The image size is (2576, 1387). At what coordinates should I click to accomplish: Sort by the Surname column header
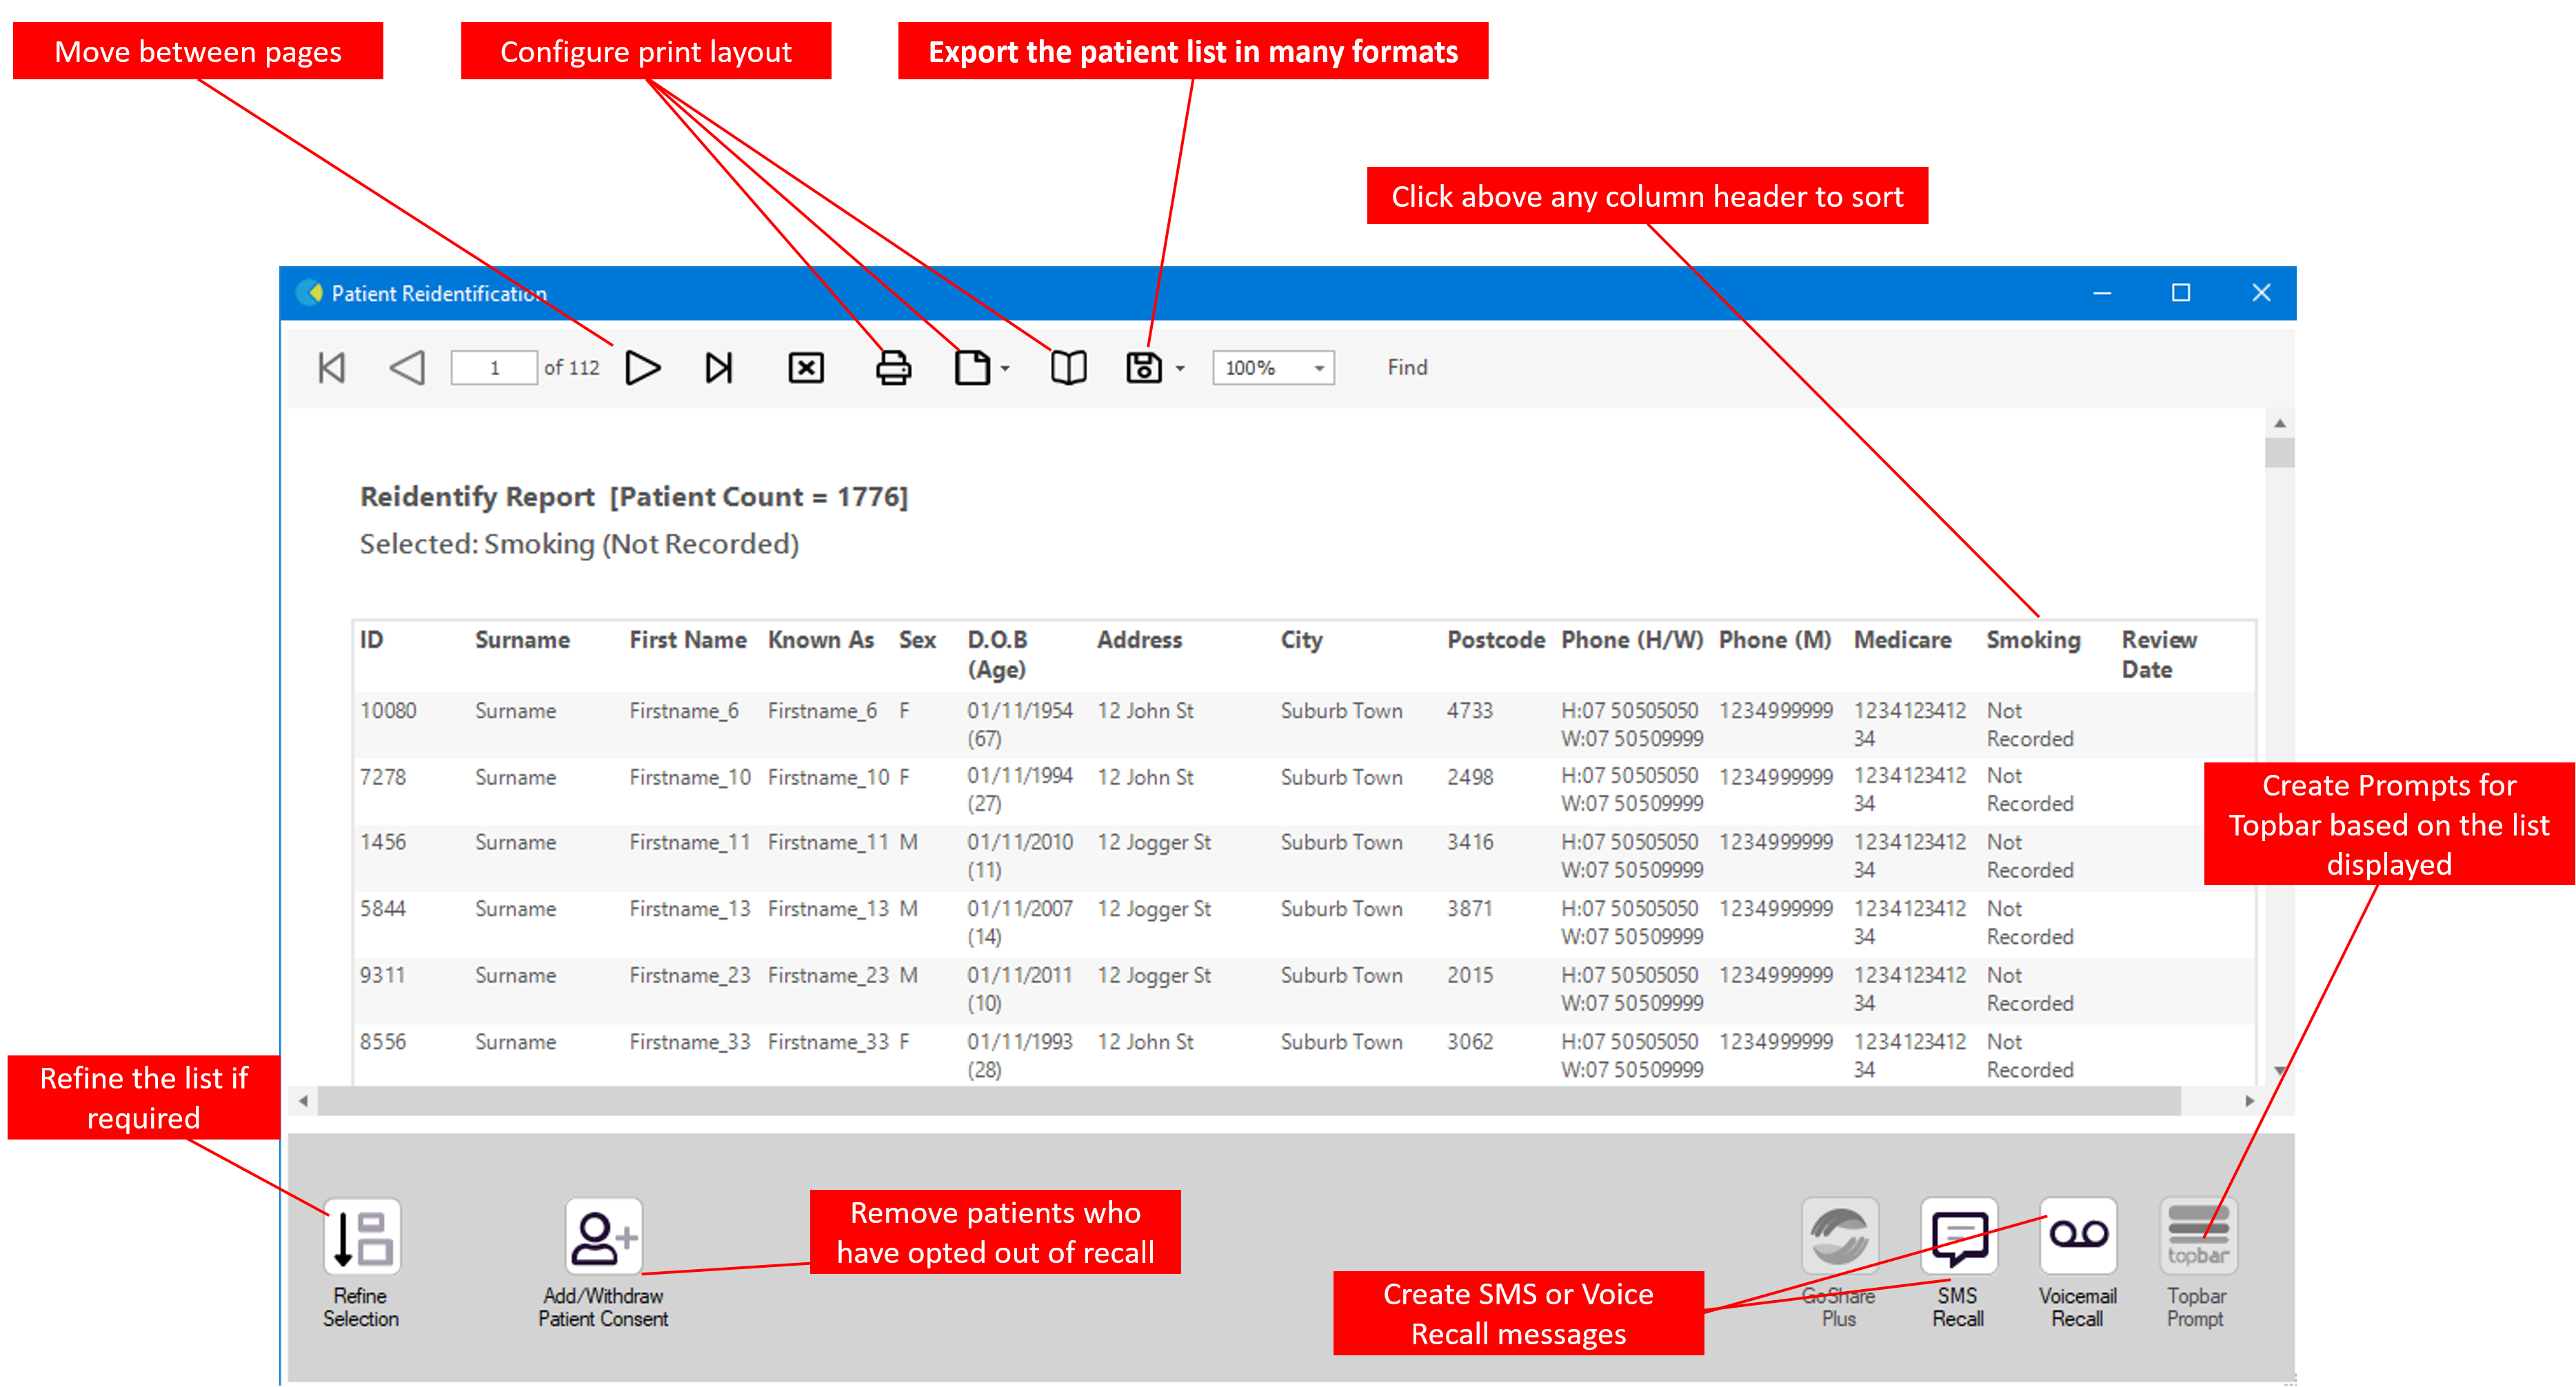522,640
